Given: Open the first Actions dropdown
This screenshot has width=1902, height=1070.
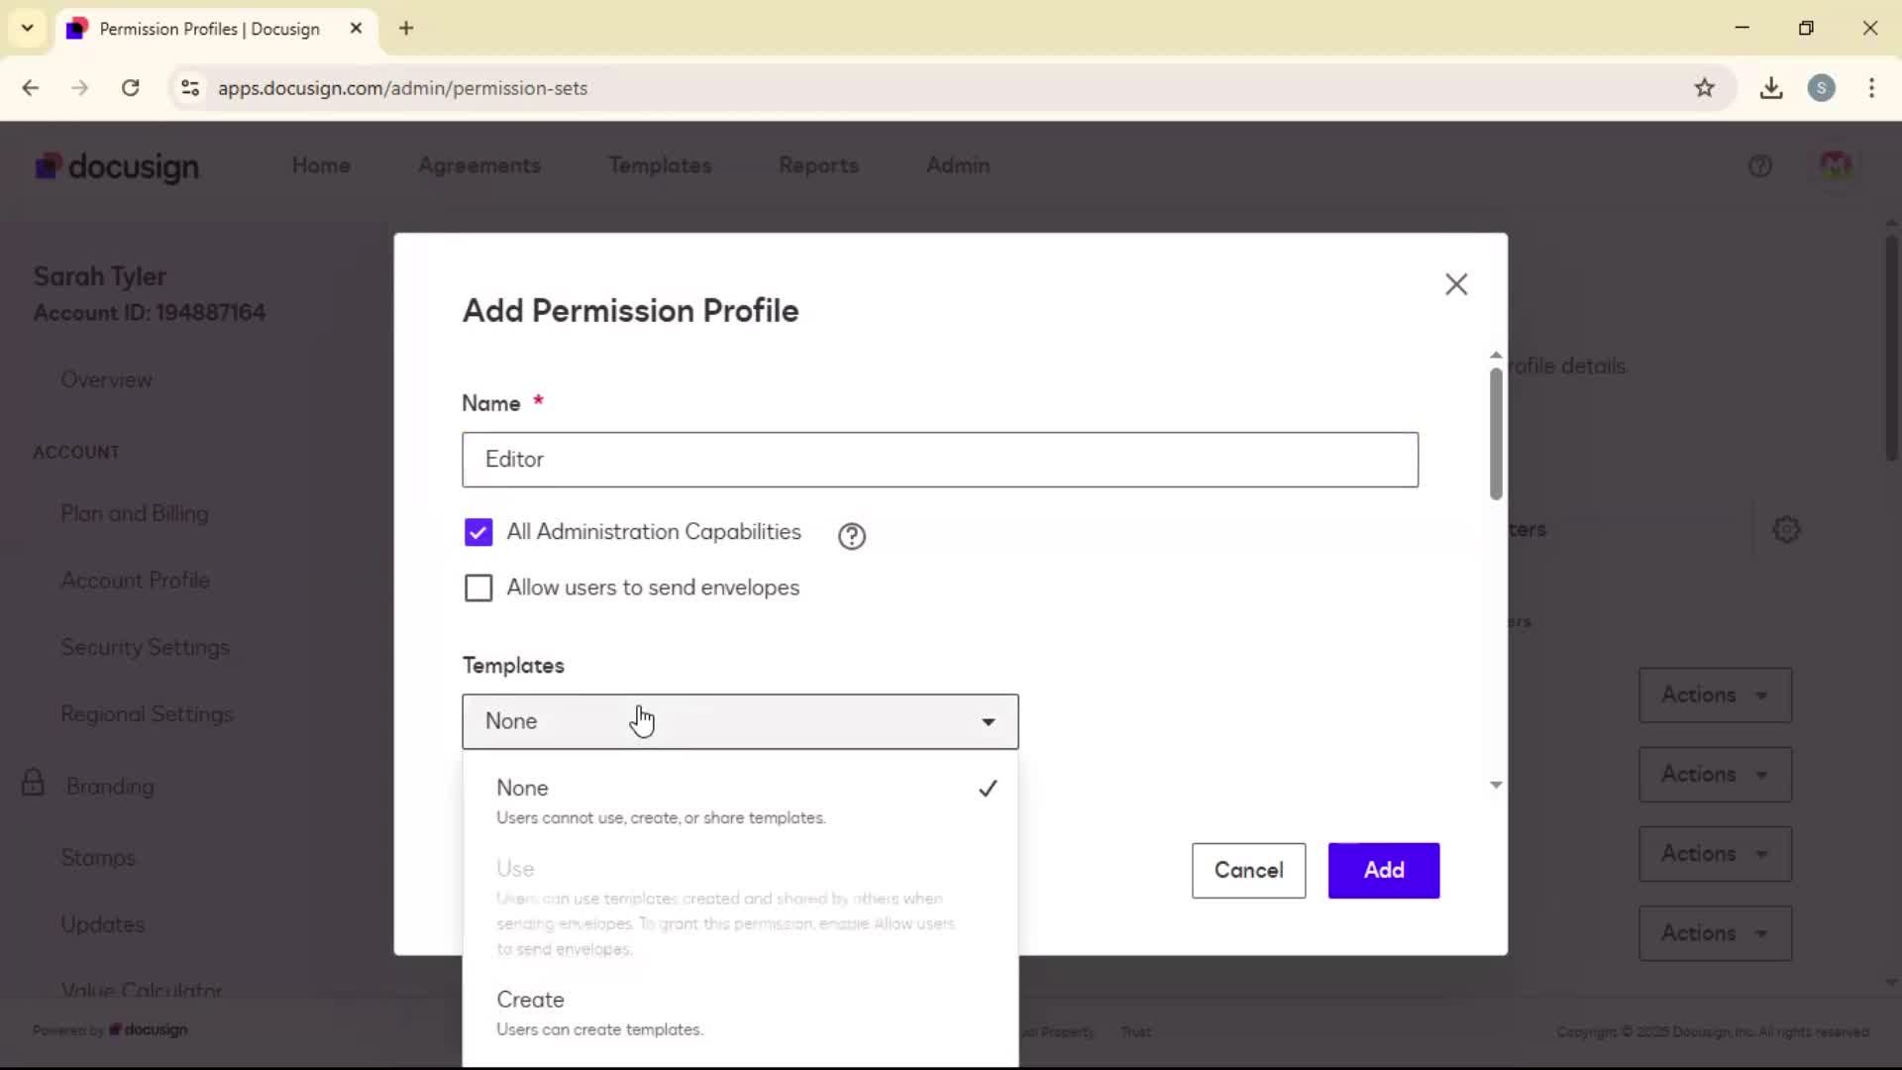Looking at the screenshot, I should tap(1715, 695).
